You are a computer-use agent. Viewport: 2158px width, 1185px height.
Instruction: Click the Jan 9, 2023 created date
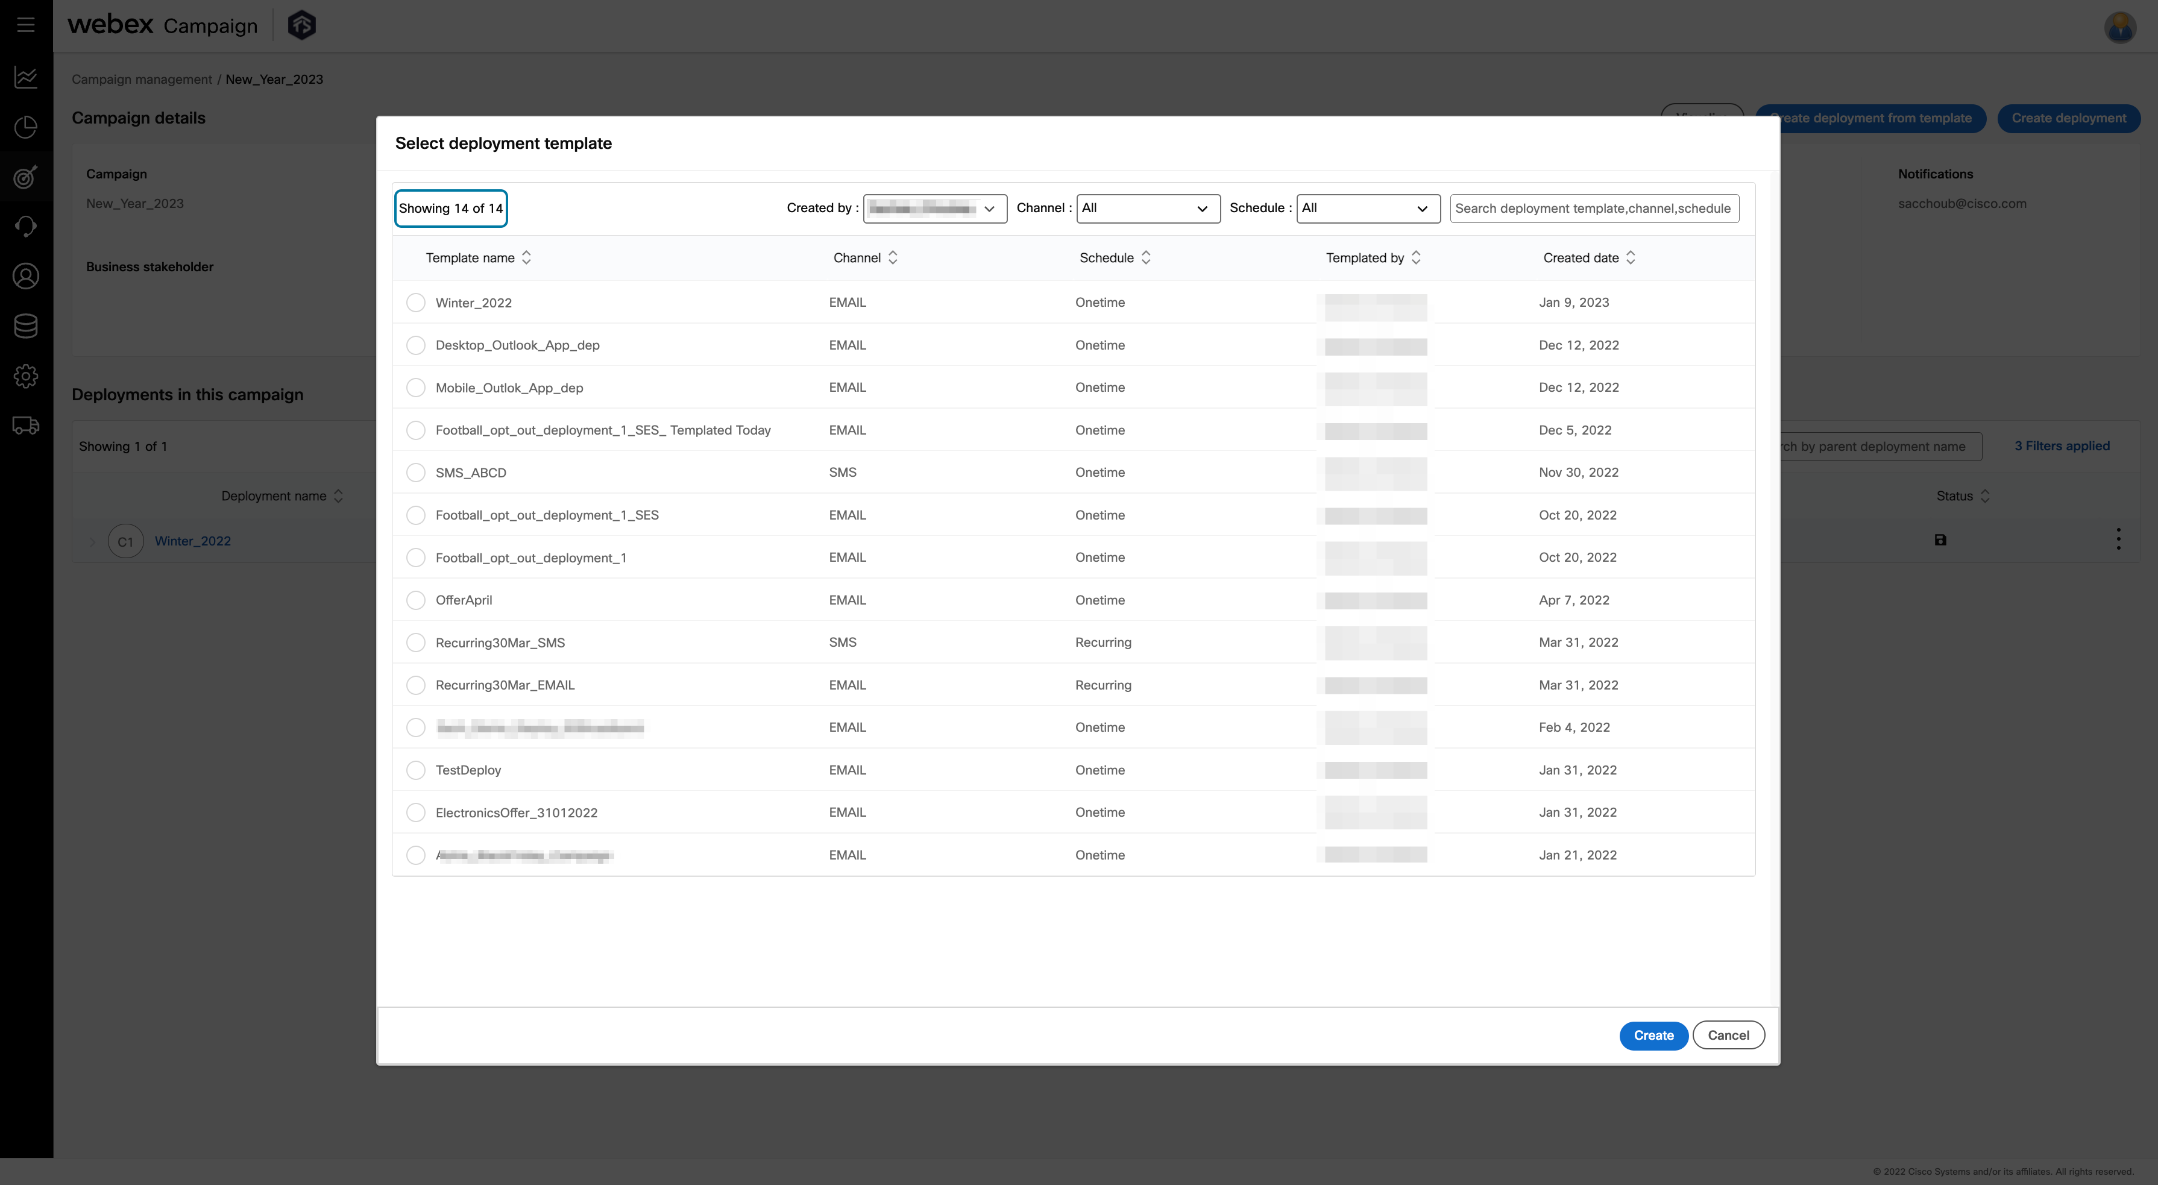coord(1573,303)
